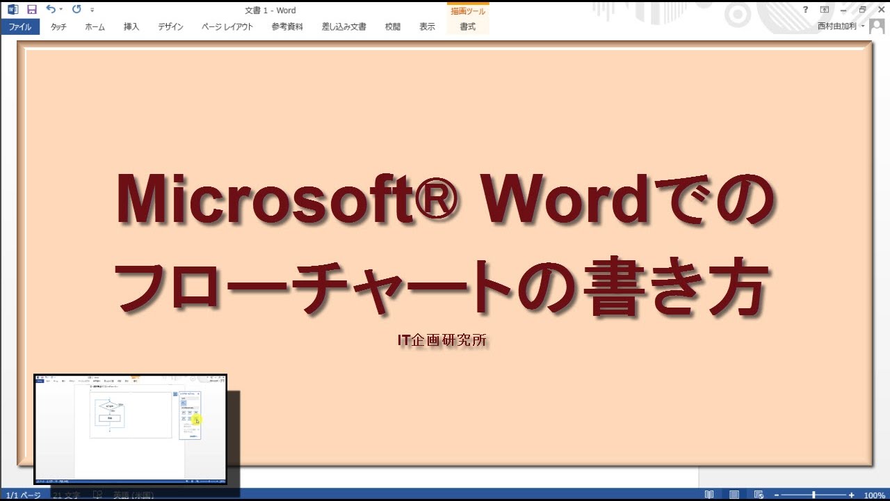Open the 書式 drawing tools tab
Image resolution: width=890 pixels, height=501 pixels.
coord(467,27)
